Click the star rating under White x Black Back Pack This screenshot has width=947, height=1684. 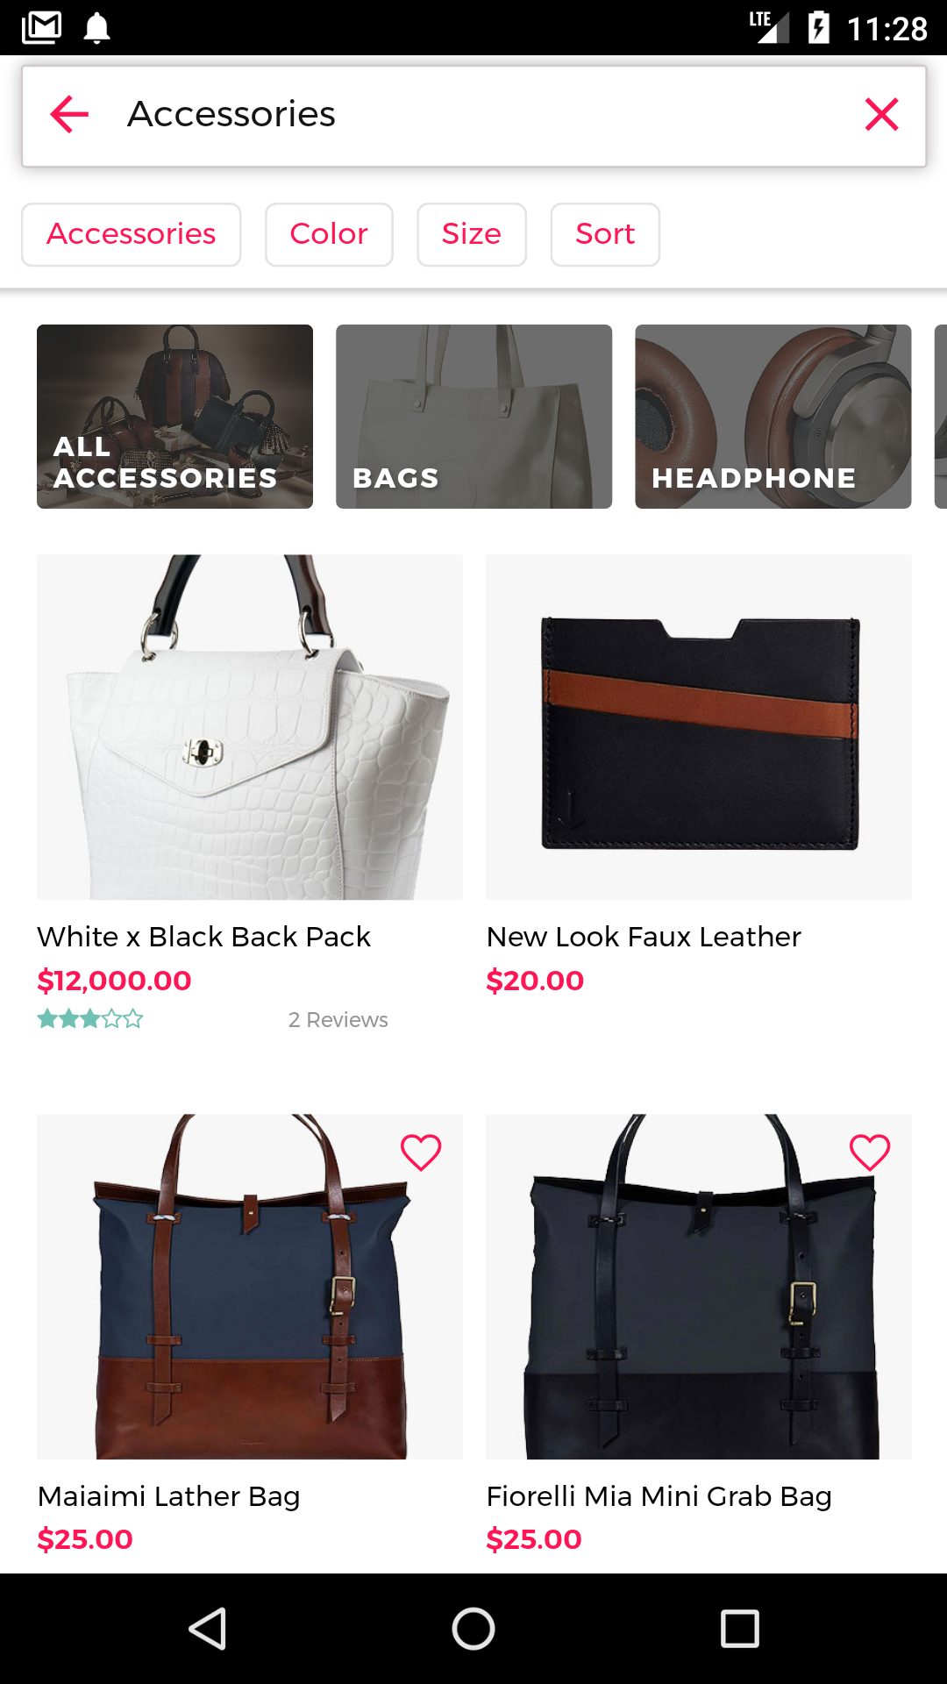pos(89,1019)
